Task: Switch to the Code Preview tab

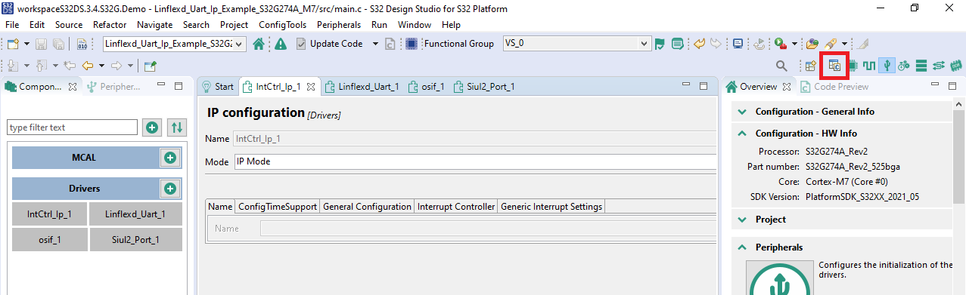Action: (x=834, y=87)
